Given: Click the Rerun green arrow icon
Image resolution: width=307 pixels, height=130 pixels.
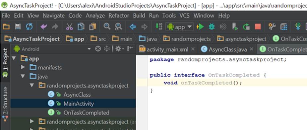Looking at the screenshot, I should [x=246, y=27].
